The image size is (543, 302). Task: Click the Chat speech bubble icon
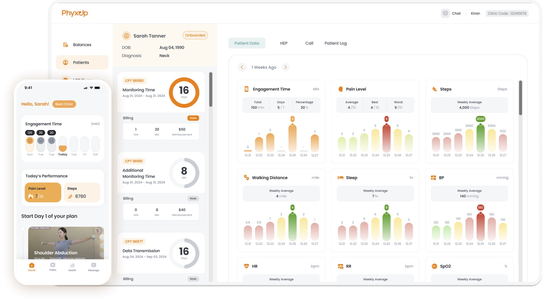(x=445, y=13)
